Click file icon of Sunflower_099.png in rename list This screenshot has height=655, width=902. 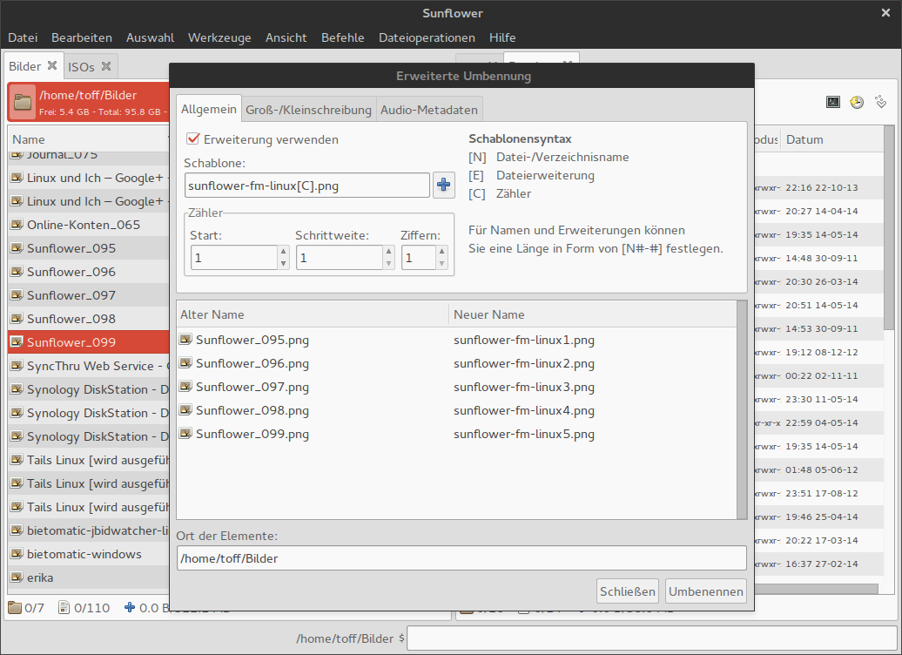pyautogui.click(x=185, y=434)
